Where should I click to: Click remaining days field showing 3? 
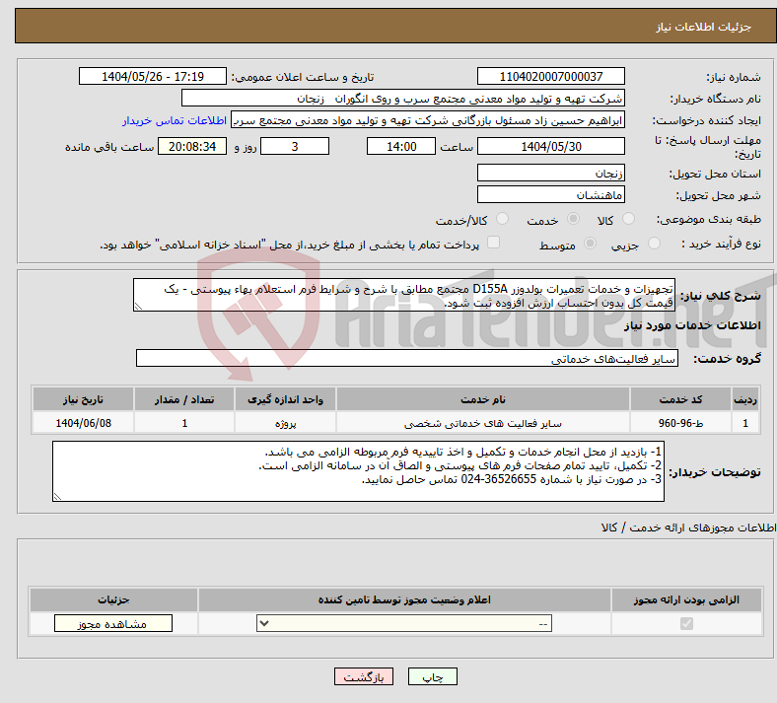point(295,146)
